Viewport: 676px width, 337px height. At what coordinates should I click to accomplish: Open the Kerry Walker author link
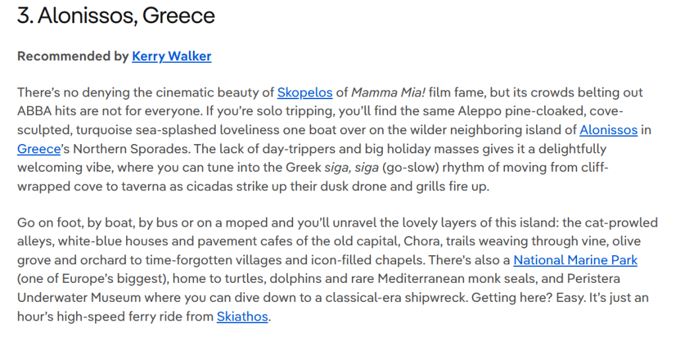[172, 57]
